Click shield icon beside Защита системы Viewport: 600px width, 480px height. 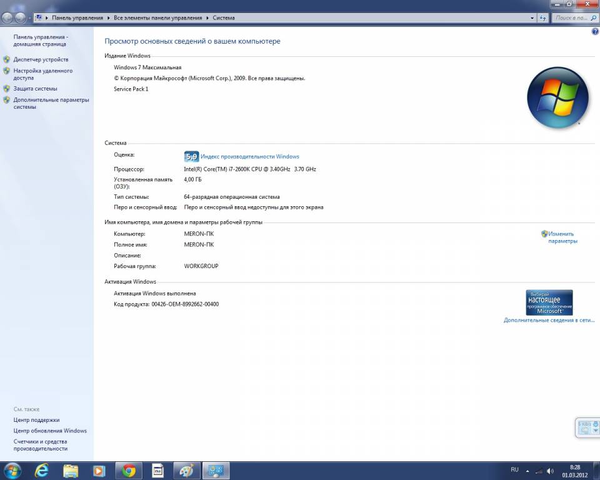[6, 89]
